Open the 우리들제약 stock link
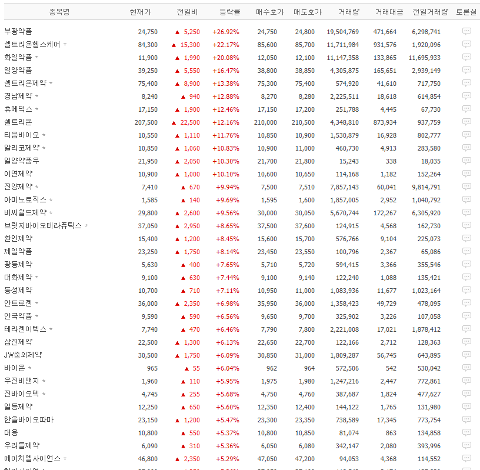The height and width of the screenshot is (470, 480). (22, 445)
